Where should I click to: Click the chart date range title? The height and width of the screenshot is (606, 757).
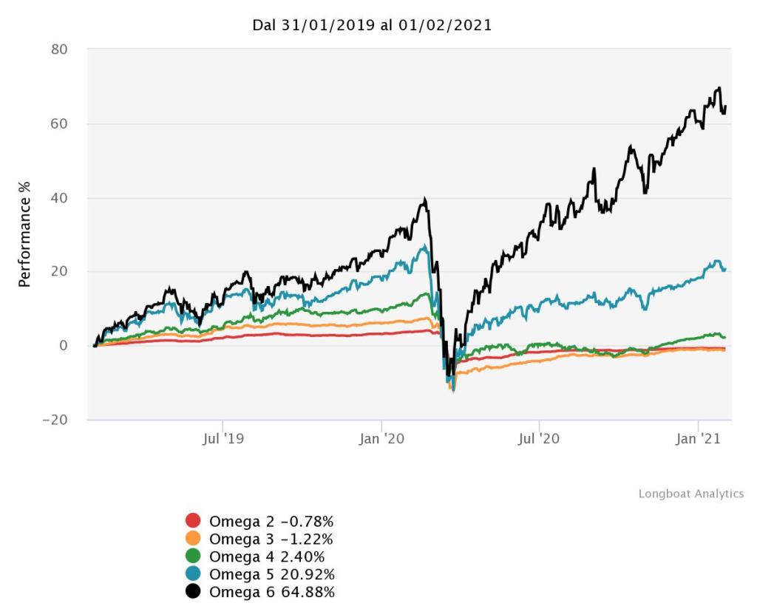[x=373, y=26]
